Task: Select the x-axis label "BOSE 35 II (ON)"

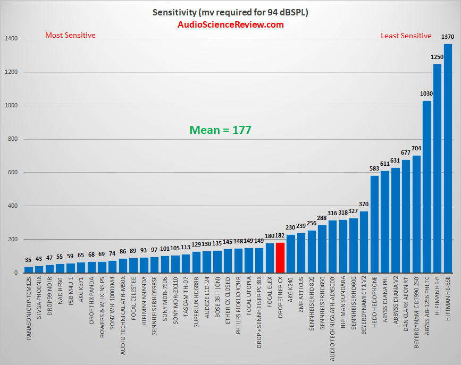Action: point(217,297)
